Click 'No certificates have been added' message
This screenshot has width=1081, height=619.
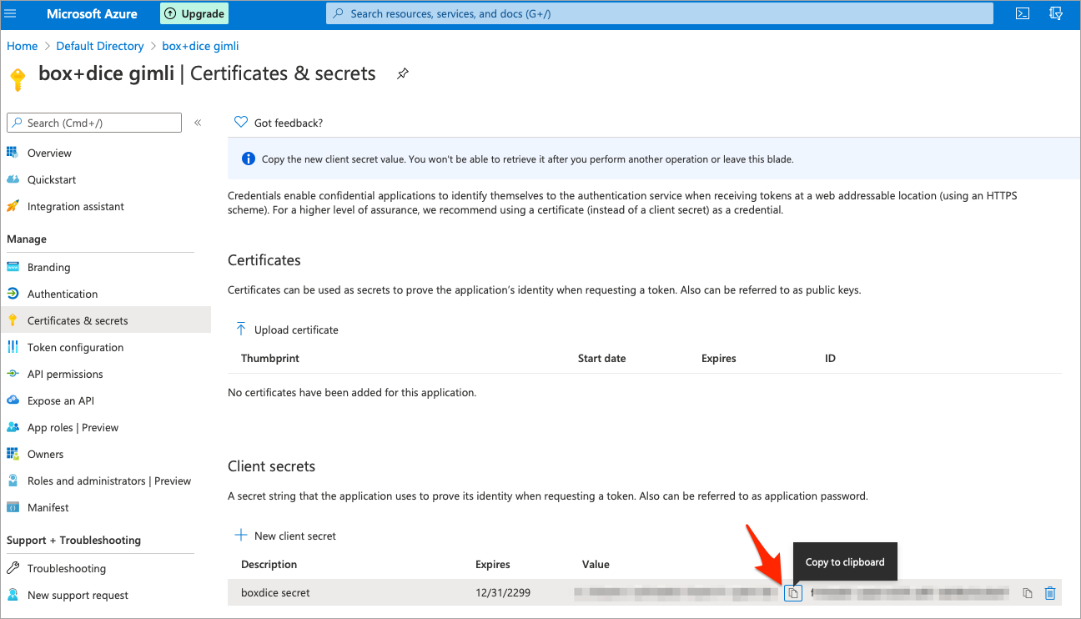click(352, 392)
